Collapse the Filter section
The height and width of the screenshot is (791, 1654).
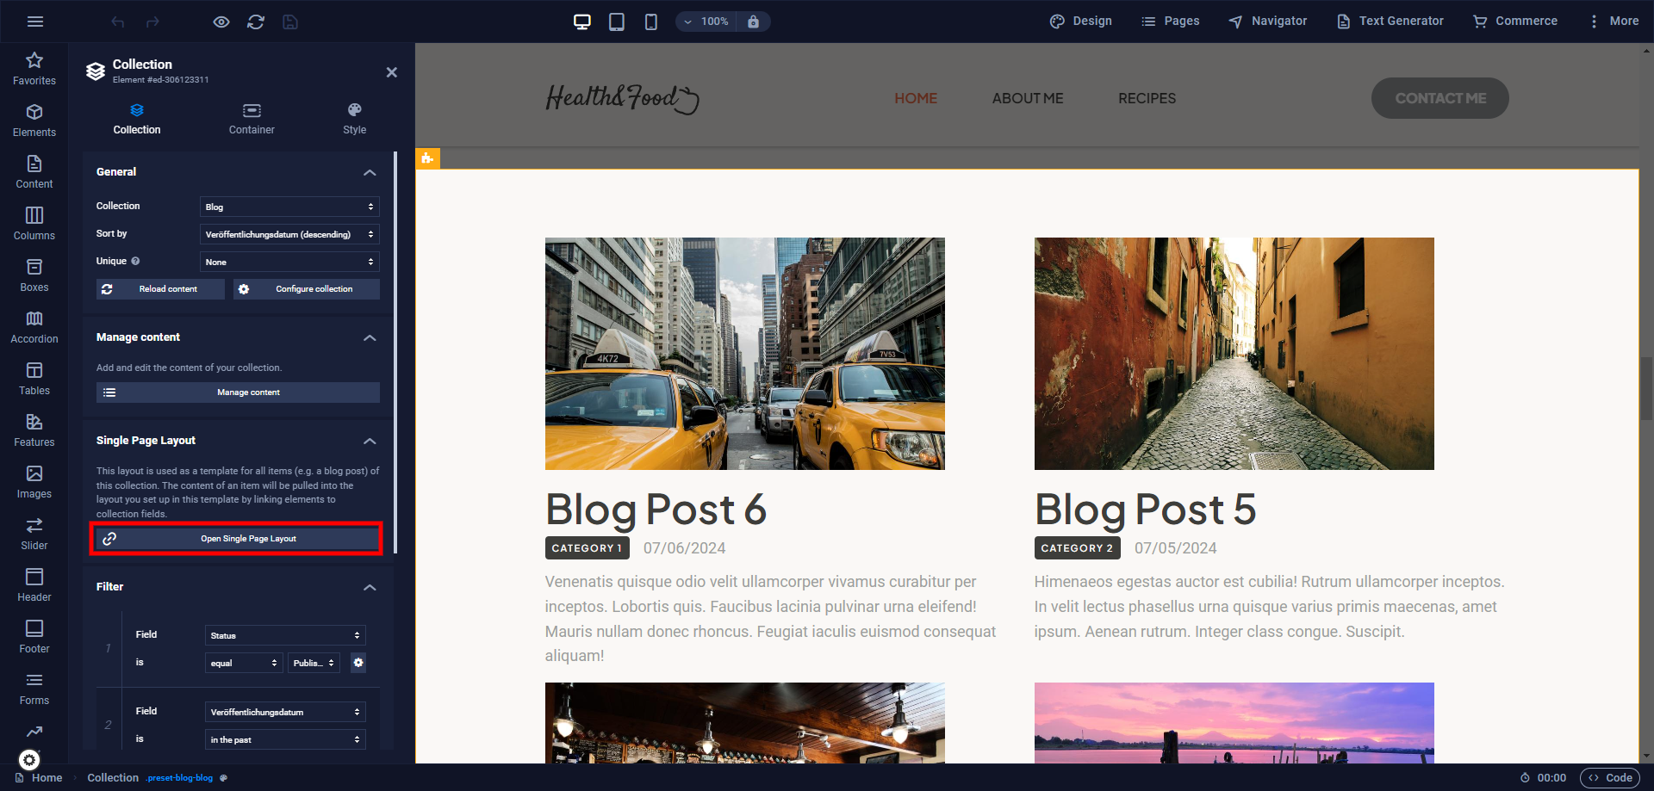(x=370, y=587)
